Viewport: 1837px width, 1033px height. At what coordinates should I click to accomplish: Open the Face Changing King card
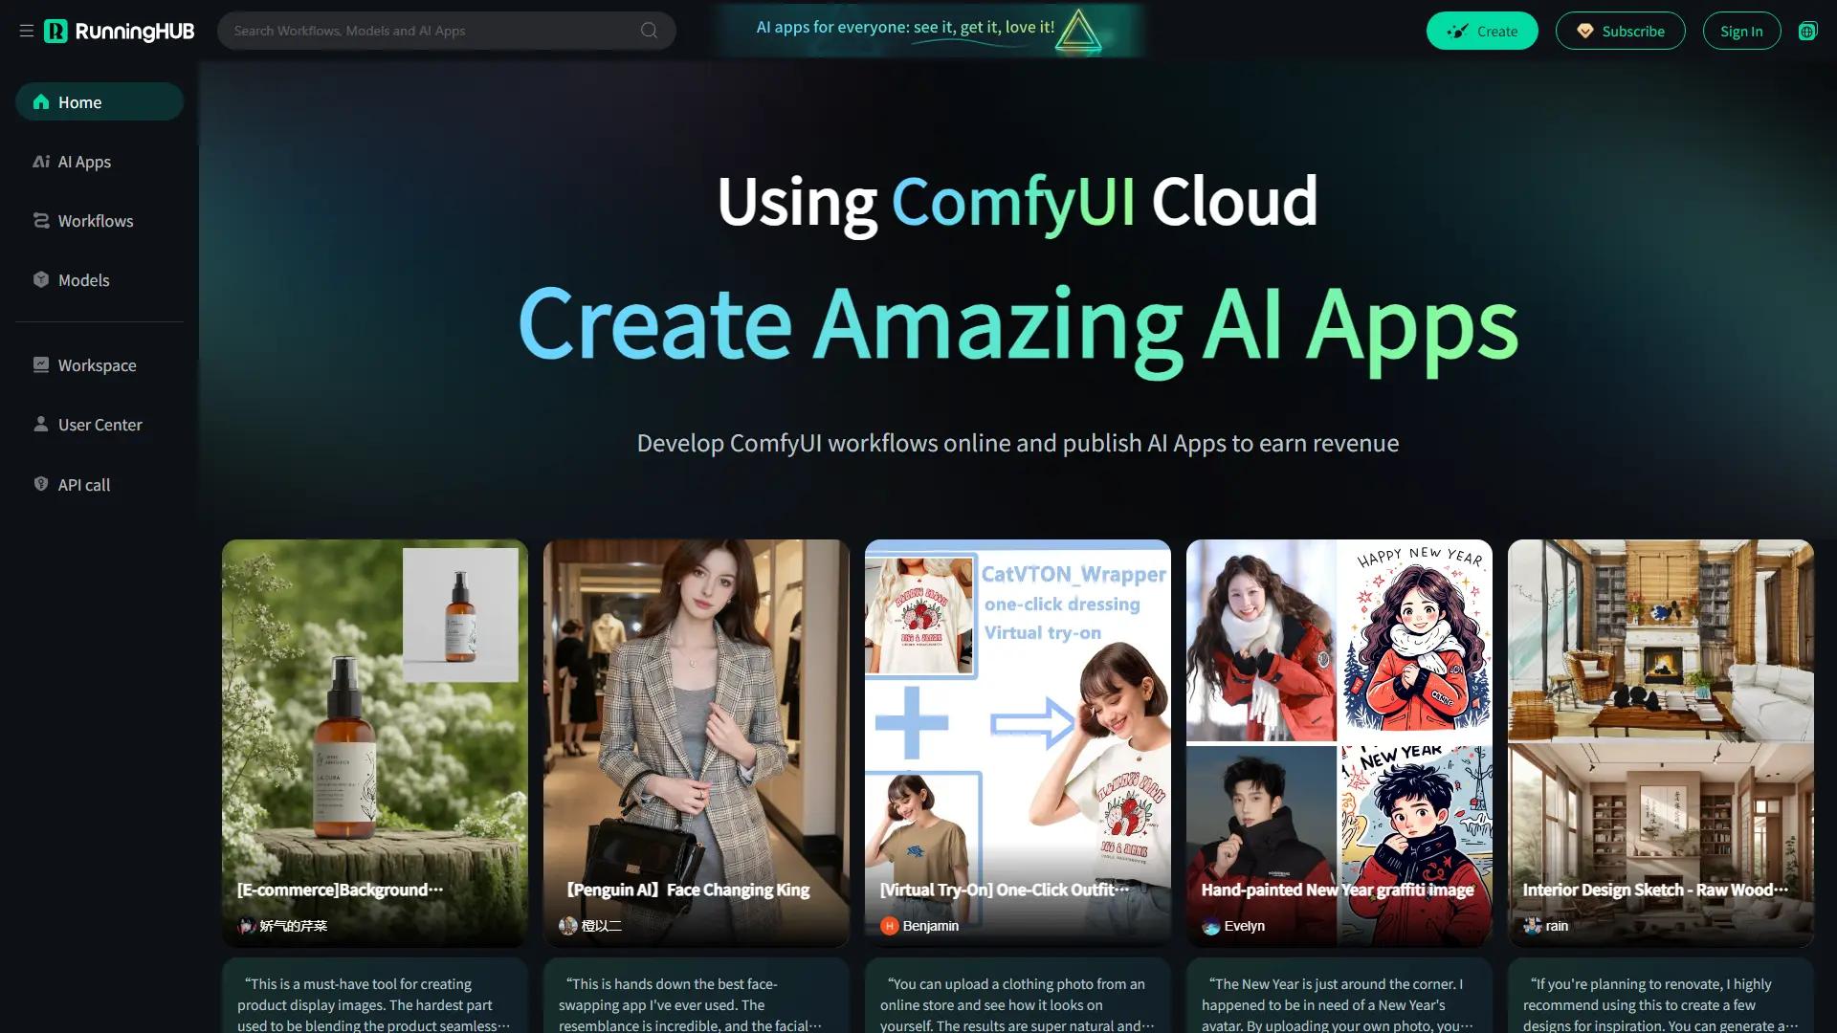tap(696, 727)
